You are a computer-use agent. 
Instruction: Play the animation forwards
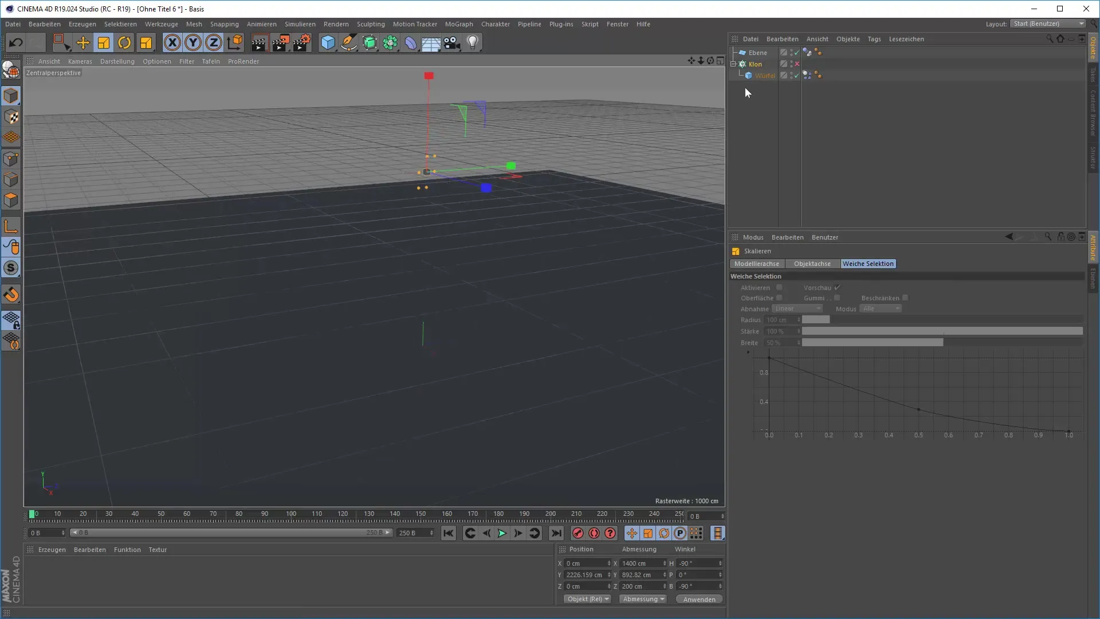(502, 534)
